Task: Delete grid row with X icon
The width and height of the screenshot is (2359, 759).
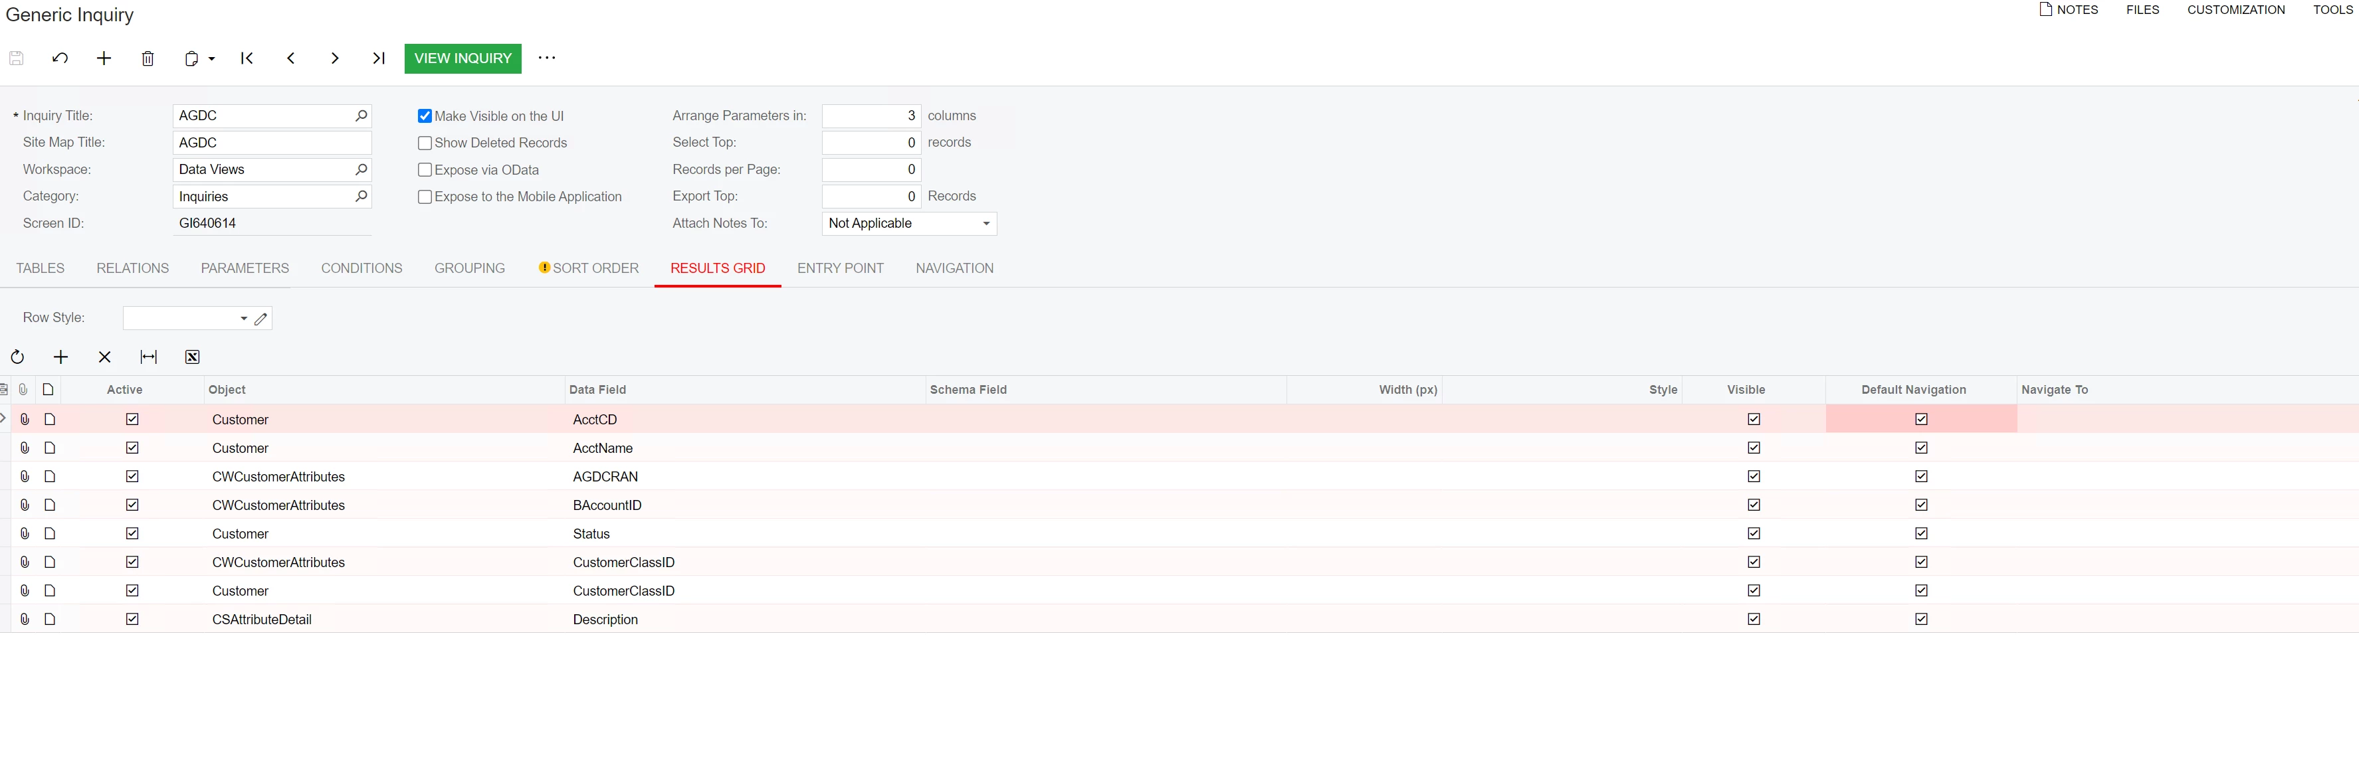Action: point(104,357)
